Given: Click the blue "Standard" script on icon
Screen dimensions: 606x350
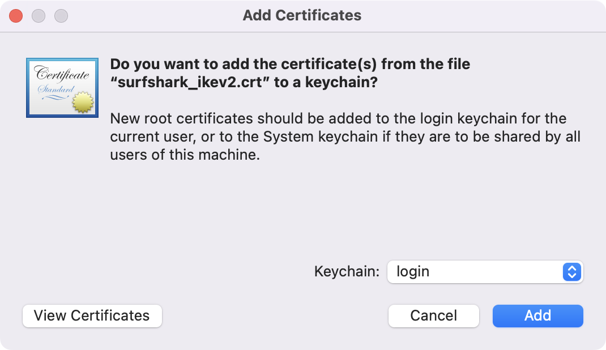Looking at the screenshot, I should [x=56, y=89].
